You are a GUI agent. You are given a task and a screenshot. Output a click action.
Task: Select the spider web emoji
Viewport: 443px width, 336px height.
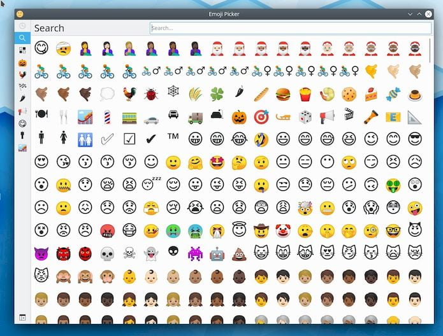tap(173, 91)
